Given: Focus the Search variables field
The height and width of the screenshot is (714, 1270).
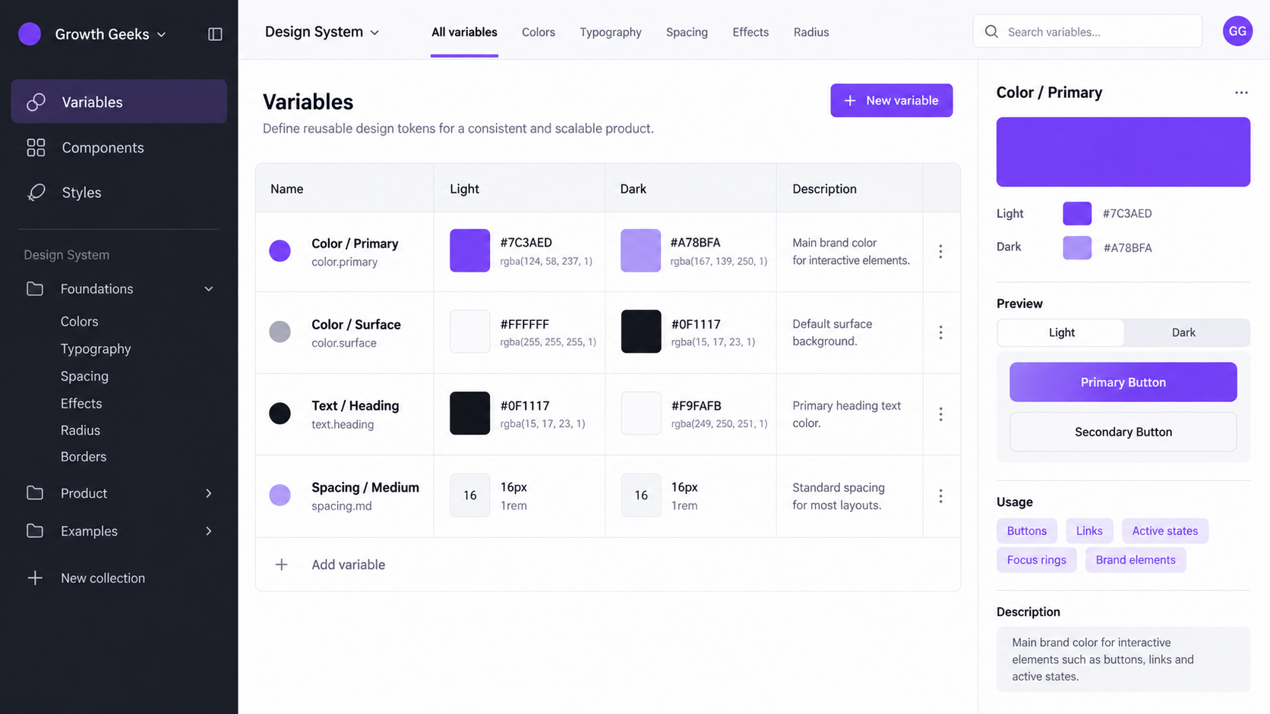Looking at the screenshot, I should [x=1087, y=31].
